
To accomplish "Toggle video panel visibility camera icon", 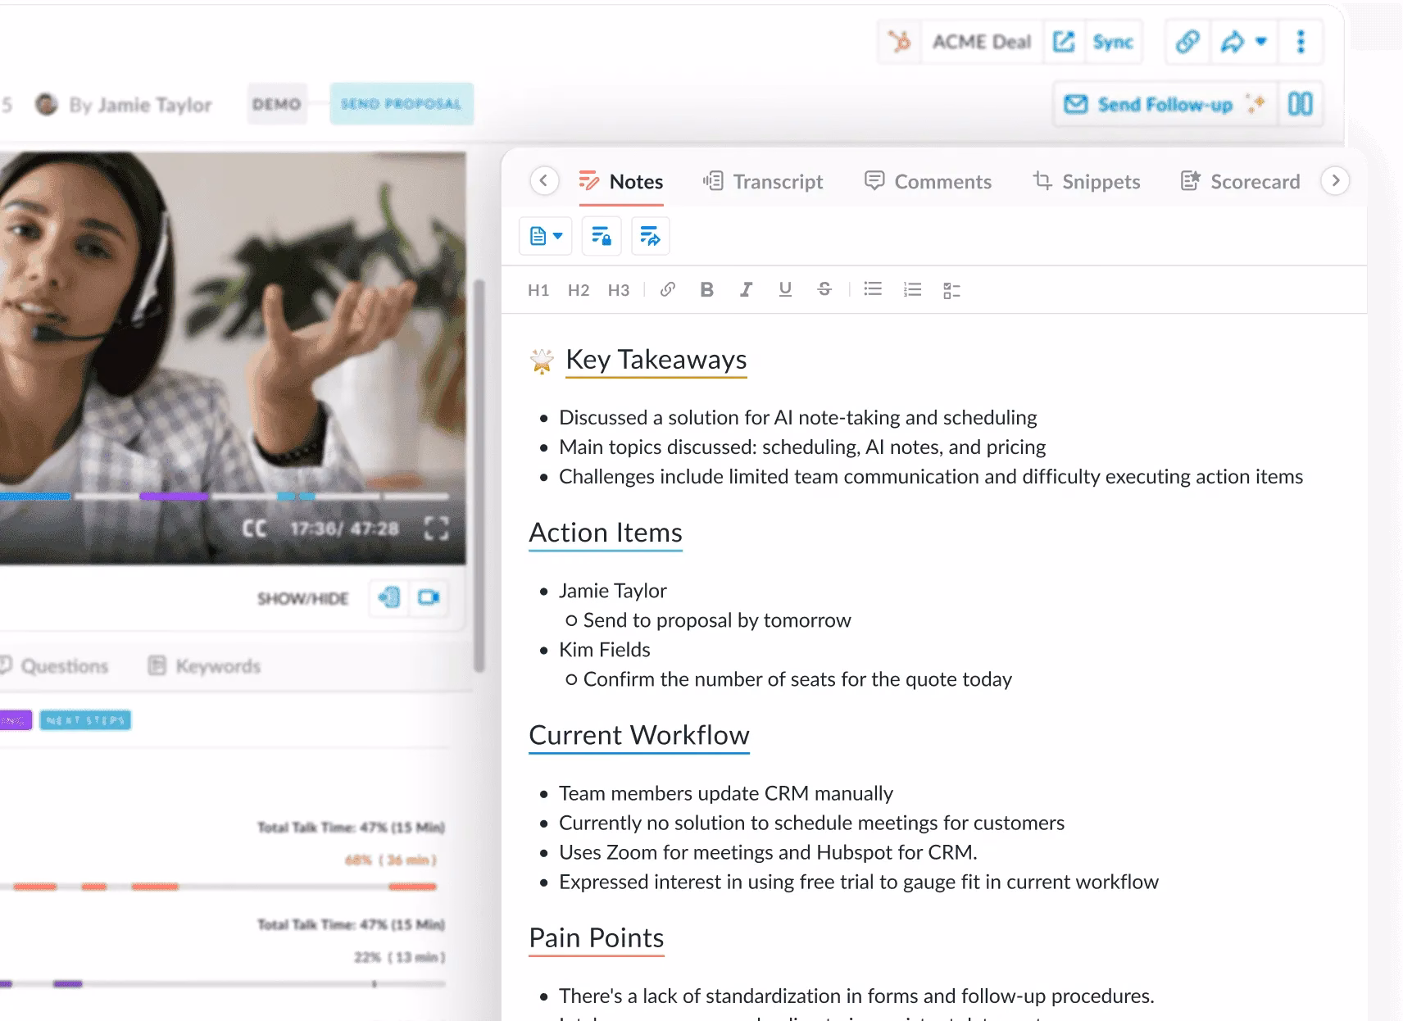I will click(429, 597).
